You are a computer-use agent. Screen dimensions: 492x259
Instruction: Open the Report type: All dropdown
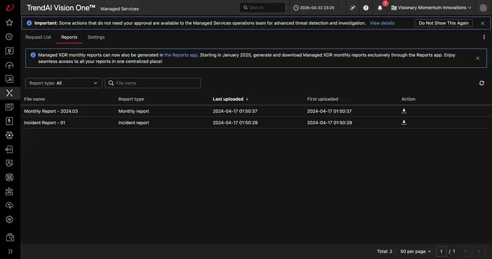click(x=64, y=83)
